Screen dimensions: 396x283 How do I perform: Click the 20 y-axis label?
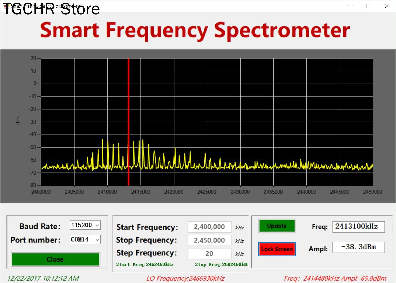point(33,58)
